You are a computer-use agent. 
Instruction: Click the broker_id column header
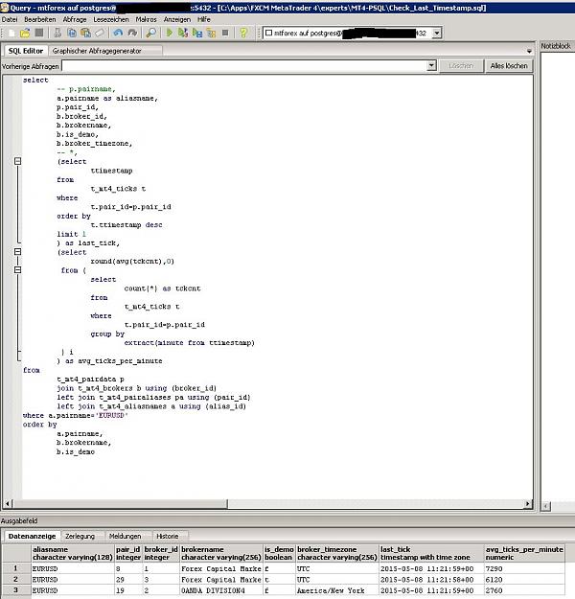[x=161, y=553]
